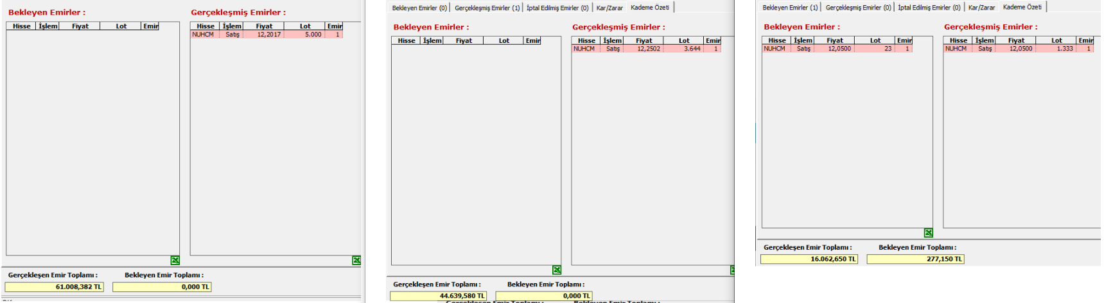Sort by Fiyat column above the 12,2017 price

[x=264, y=26]
